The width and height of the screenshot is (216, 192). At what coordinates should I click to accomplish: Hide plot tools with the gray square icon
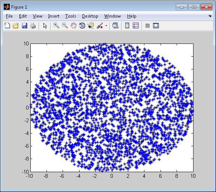147,25
